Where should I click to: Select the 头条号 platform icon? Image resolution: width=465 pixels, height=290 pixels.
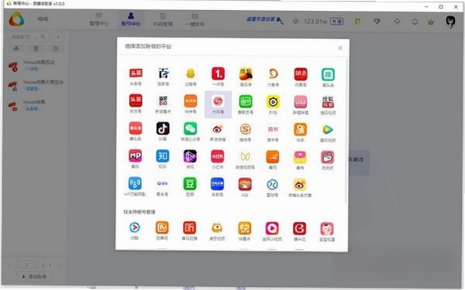pyautogui.click(x=135, y=73)
